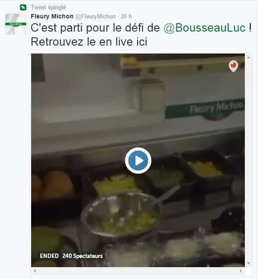Click the green pinned tweet icon
The height and width of the screenshot is (279, 258).
point(23,7)
